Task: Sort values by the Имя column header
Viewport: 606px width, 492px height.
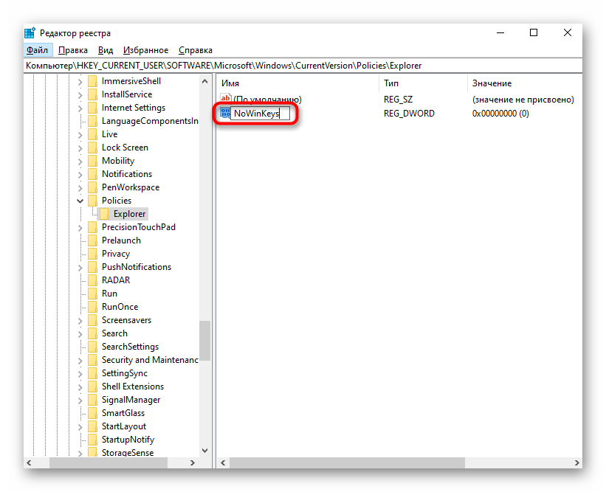Action: click(x=295, y=83)
